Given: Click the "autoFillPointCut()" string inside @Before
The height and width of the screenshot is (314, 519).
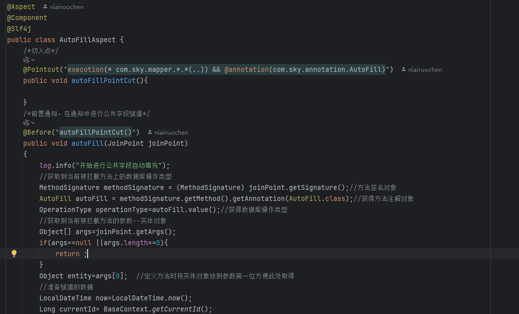Looking at the screenshot, I should click(95, 133).
